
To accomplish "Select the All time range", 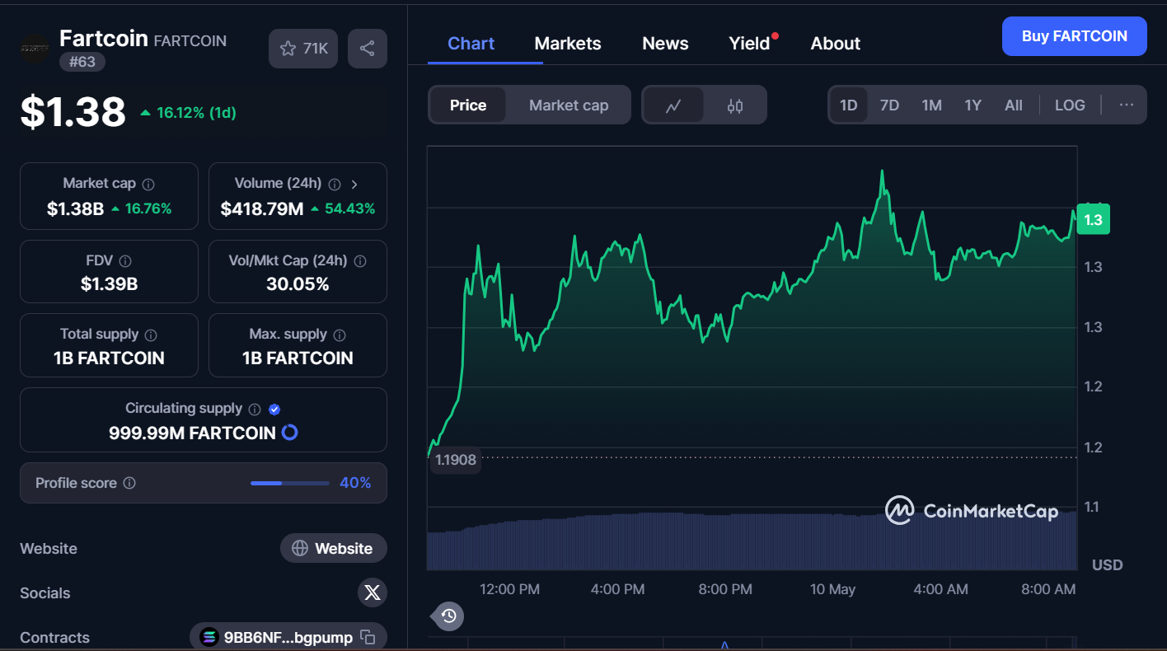I will coord(1014,105).
